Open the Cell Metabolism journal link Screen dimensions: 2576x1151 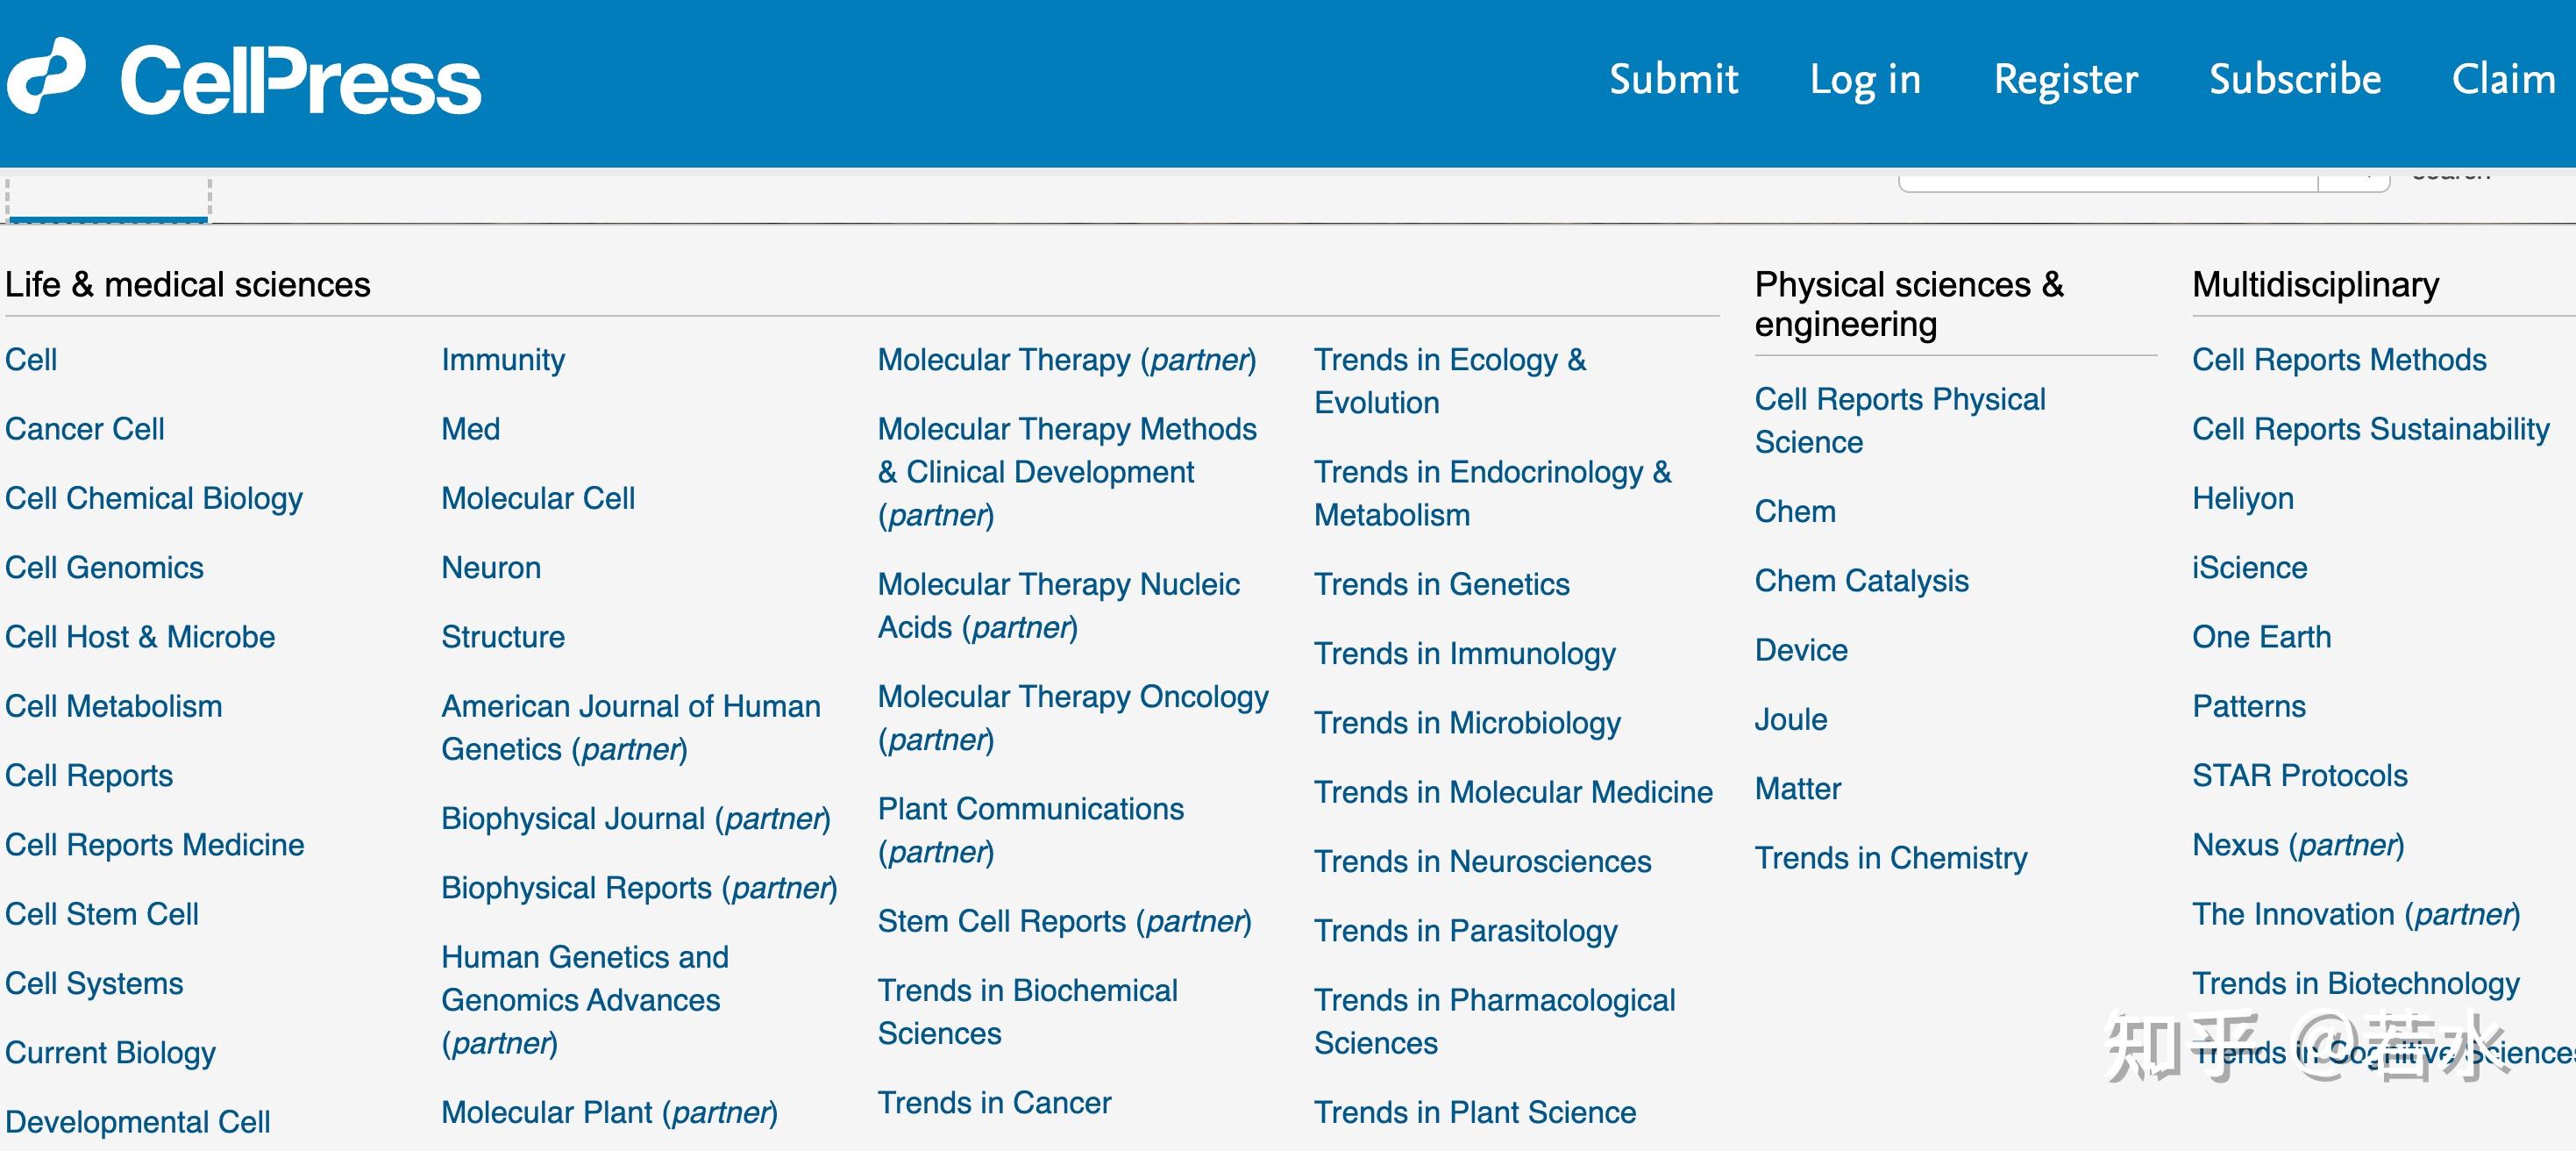(114, 706)
